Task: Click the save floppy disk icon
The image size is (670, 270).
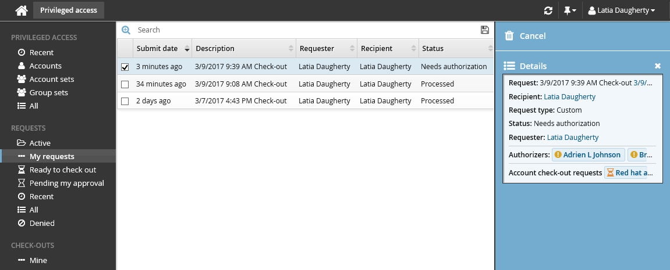Action: click(485, 30)
